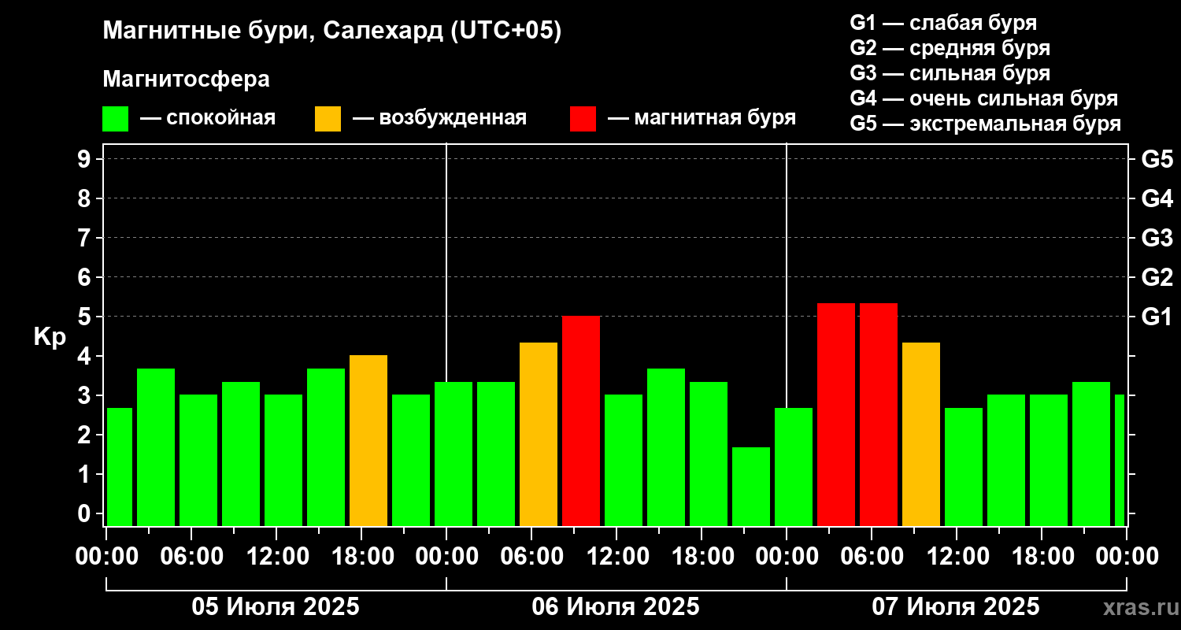Click the G1 label on right axis
The image size is (1181, 630).
click(1157, 317)
